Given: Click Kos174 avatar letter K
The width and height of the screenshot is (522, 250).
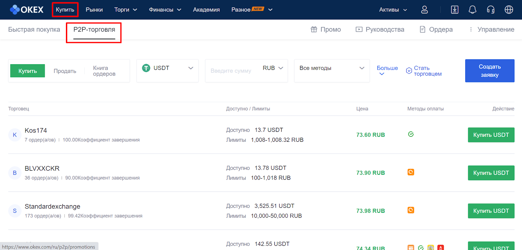Looking at the screenshot, I should click(15, 135).
